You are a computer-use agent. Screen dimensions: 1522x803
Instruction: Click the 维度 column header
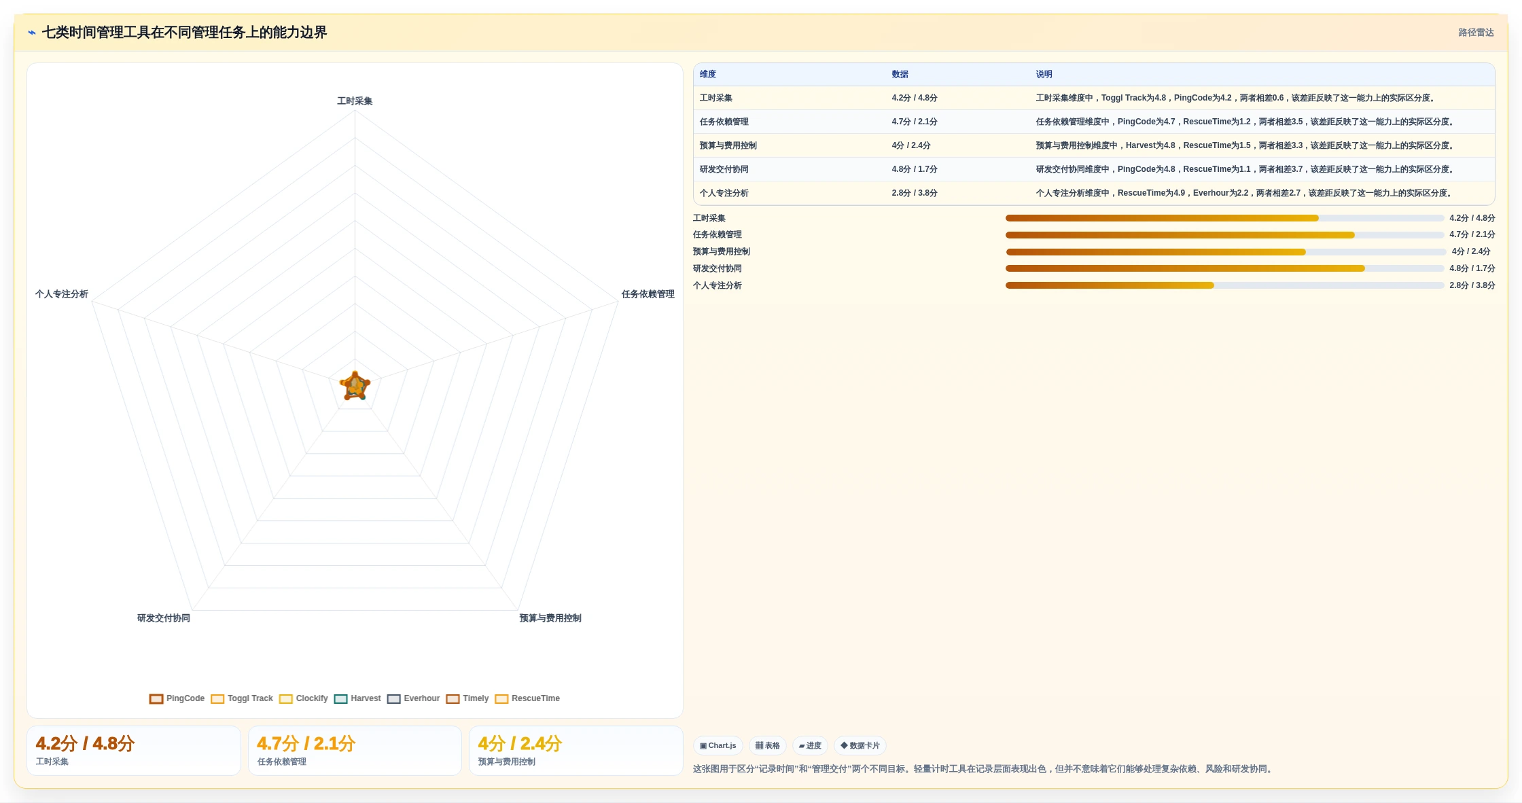click(x=708, y=74)
